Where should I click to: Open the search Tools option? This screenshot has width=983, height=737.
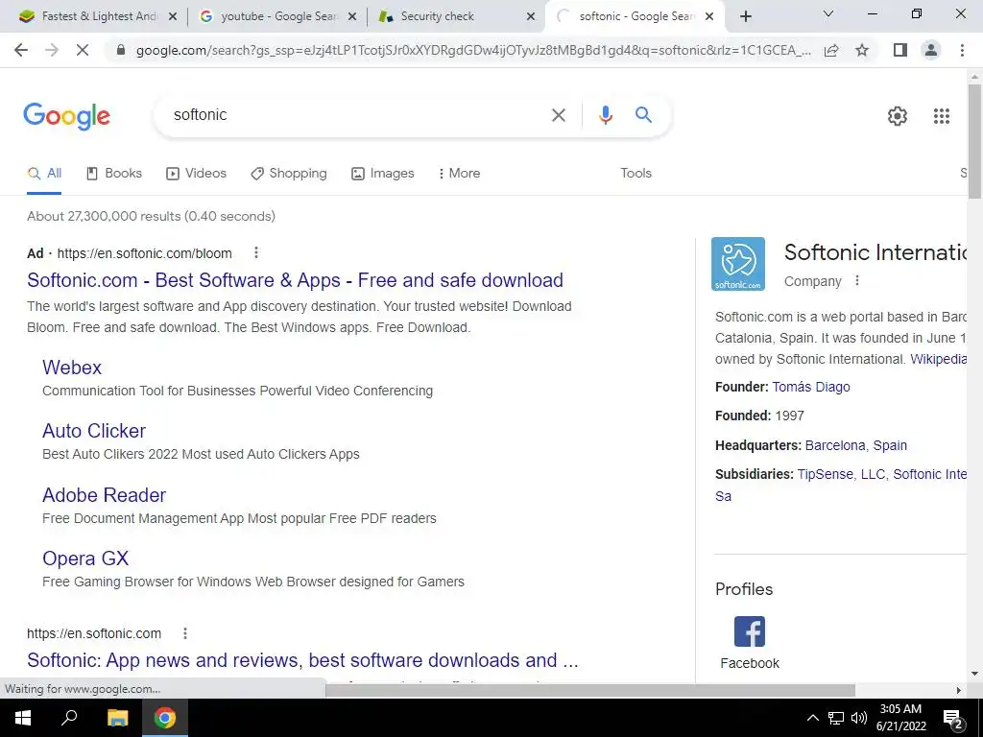click(x=635, y=173)
